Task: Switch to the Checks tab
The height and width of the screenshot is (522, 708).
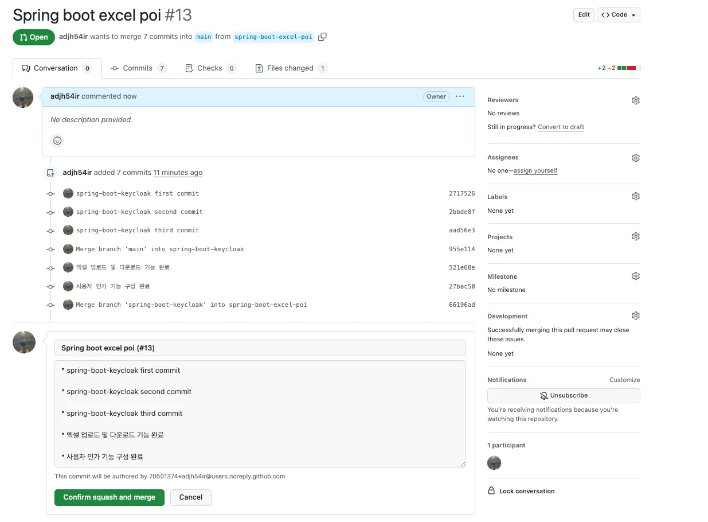Action: pyautogui.click(x=210, y=68)
